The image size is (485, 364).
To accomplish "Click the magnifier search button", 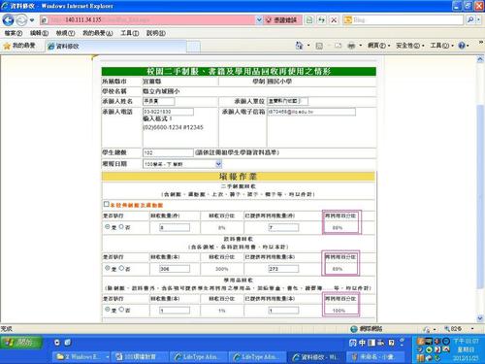I will 469,20.
